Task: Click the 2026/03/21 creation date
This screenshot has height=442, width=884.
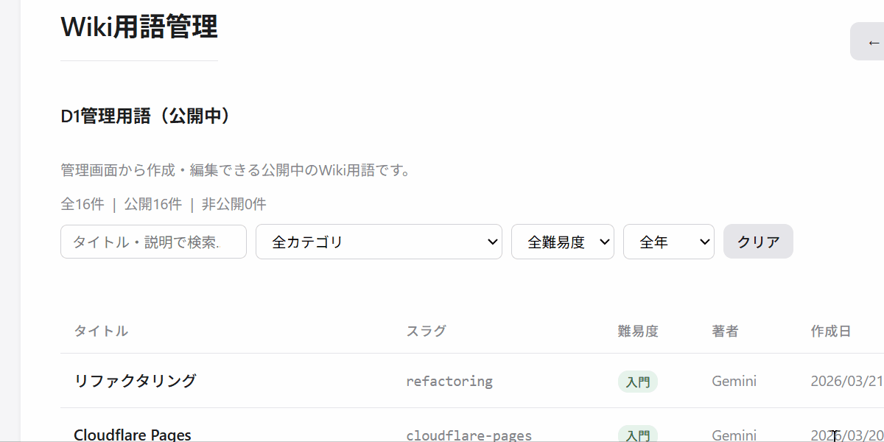Action: [847, 381]
